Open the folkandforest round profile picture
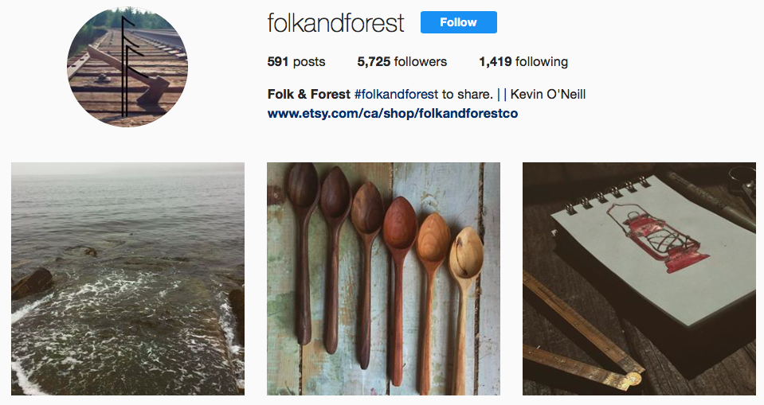The width and height of the screenshot is (764, 405). tap(127, 67)
